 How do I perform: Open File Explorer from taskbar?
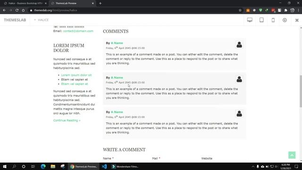[x=53, y=167]
